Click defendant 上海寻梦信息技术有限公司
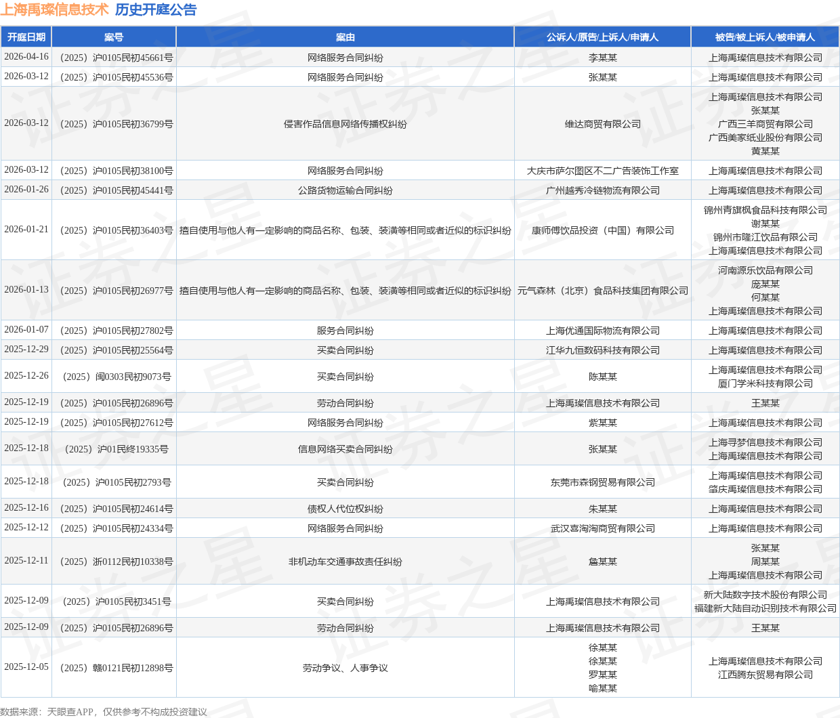The width and height of the screenshot is (840, 718). pyautogui.click(x=765, y=443)
